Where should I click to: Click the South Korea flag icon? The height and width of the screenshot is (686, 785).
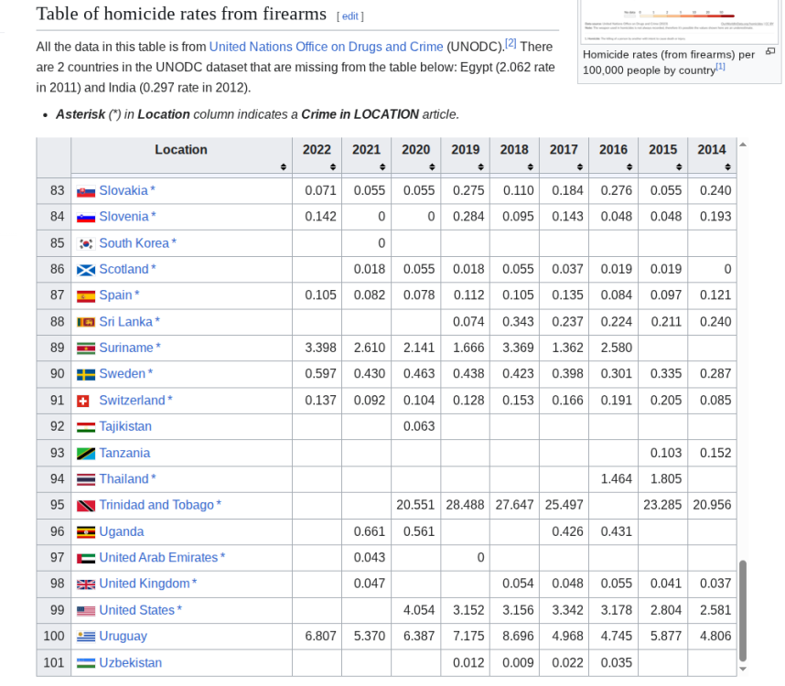[86, 243]
